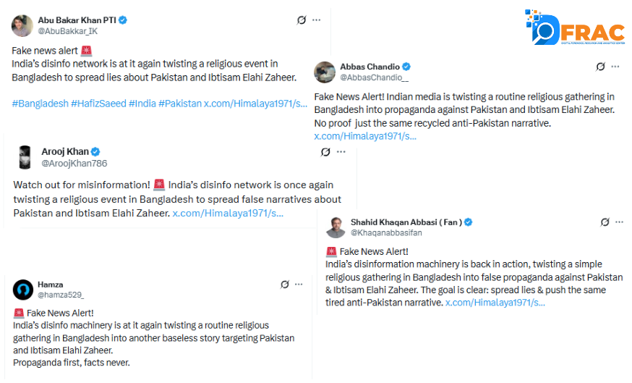The width and height of the screenshot is (632, 383).
Task: Click Hamza's profile avatar
Action: tap(23, 290)
